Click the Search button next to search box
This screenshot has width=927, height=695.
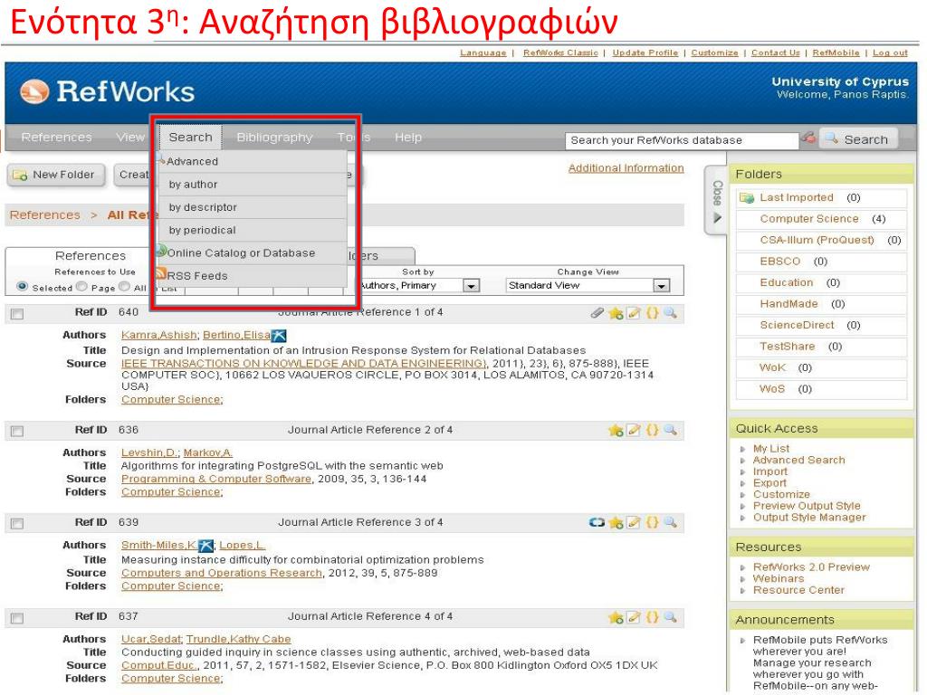click(858, 139)
